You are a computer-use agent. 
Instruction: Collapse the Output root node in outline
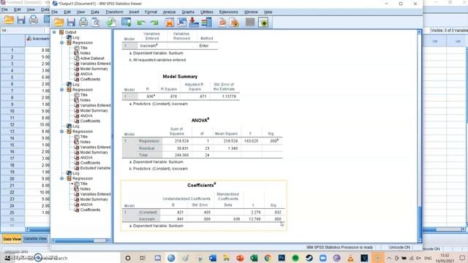click(54, 32)
